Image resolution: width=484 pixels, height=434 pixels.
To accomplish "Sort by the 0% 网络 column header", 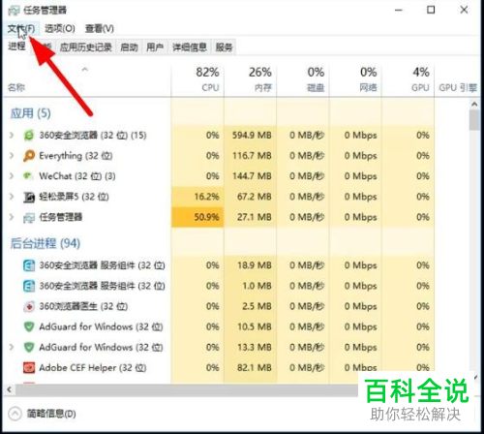I will [355, 80].
